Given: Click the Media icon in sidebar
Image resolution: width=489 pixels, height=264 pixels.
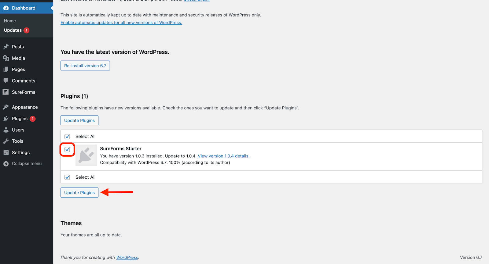Looking at the screenshot, I should (x=6, y=58).
